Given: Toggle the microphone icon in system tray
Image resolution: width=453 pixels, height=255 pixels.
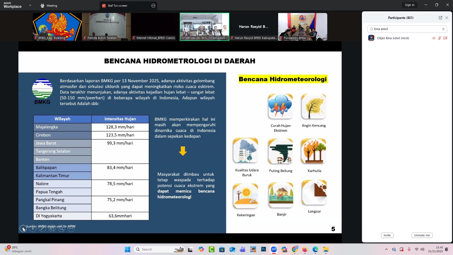Looking at the screenshot, I should click(x=409, y=249).
